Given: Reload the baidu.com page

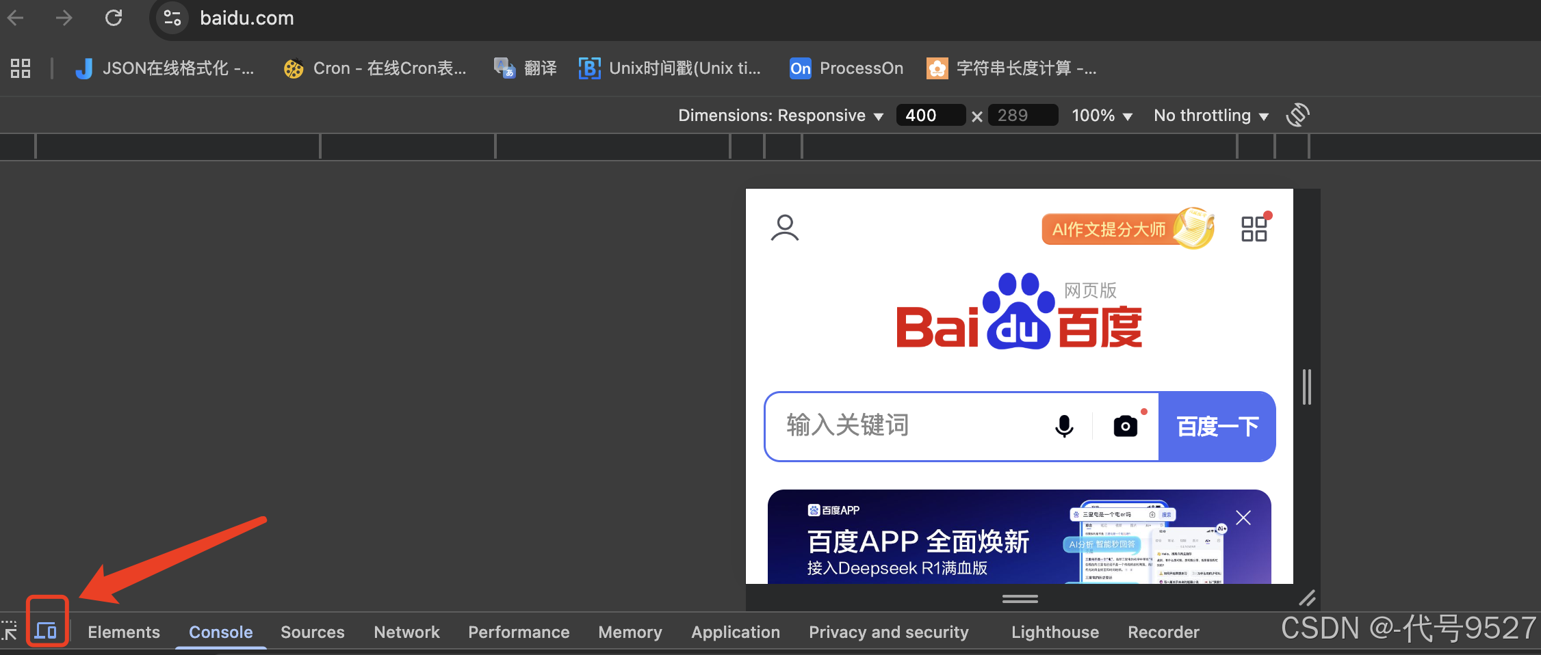Looking at the screenshot, I should click(114, 18).
